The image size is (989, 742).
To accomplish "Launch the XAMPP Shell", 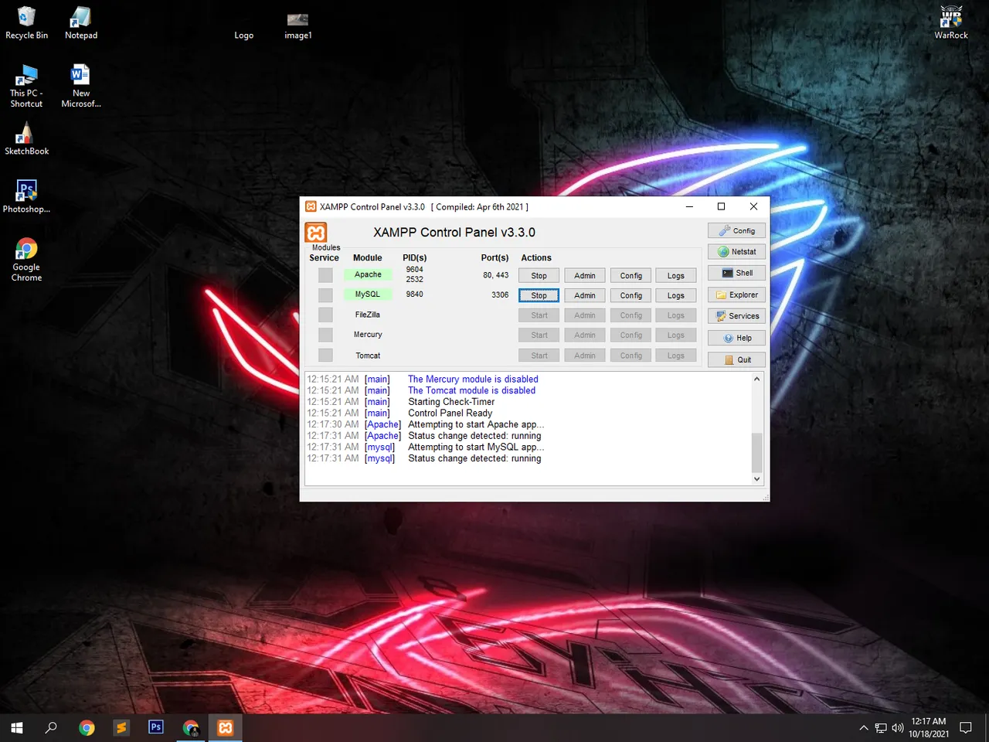I will click(x=736, y=273).
